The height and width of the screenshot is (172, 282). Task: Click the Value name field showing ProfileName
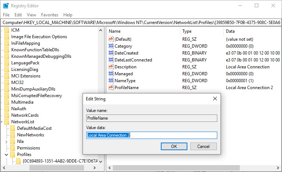[152, 118]
